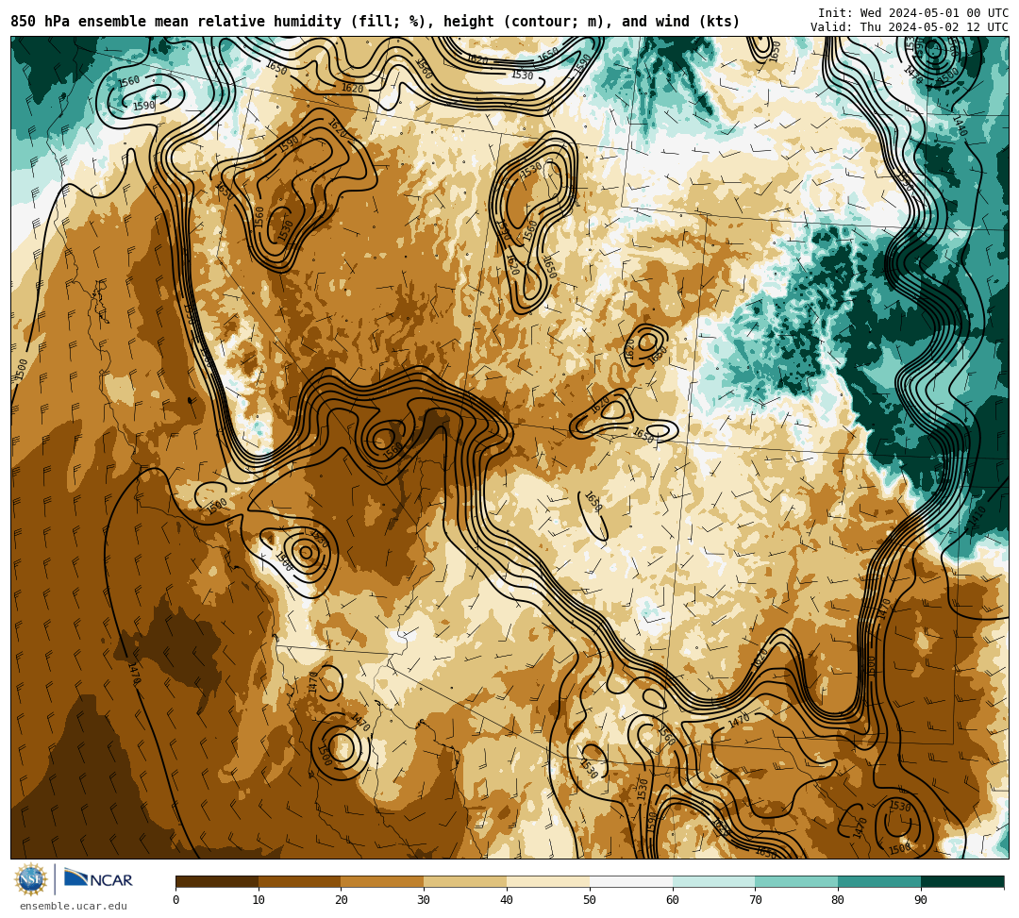Click the colorbar tick label 80
The width and height of the screenshot is (1019, 918).
[839, 900]
